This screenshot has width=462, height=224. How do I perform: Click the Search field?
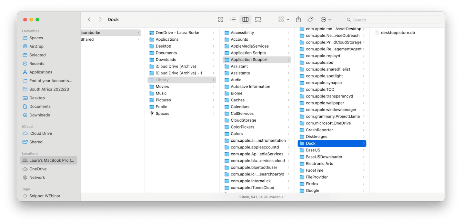click(x=392, y=20)
